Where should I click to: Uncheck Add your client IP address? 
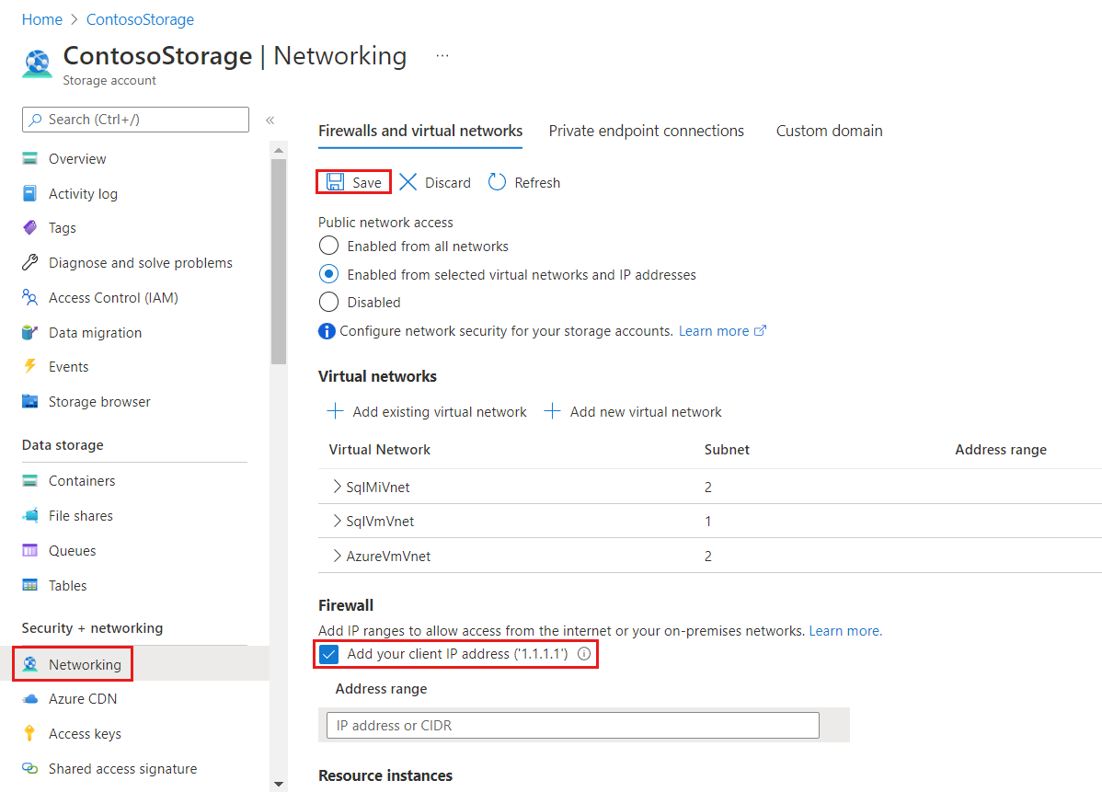pos(328,654)
